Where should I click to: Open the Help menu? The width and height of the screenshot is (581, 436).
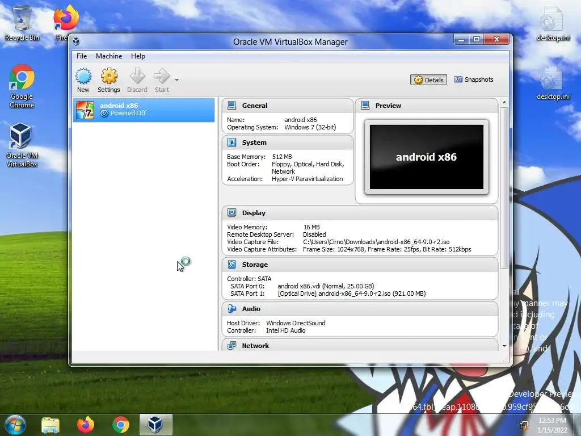[x=138, y=56]
